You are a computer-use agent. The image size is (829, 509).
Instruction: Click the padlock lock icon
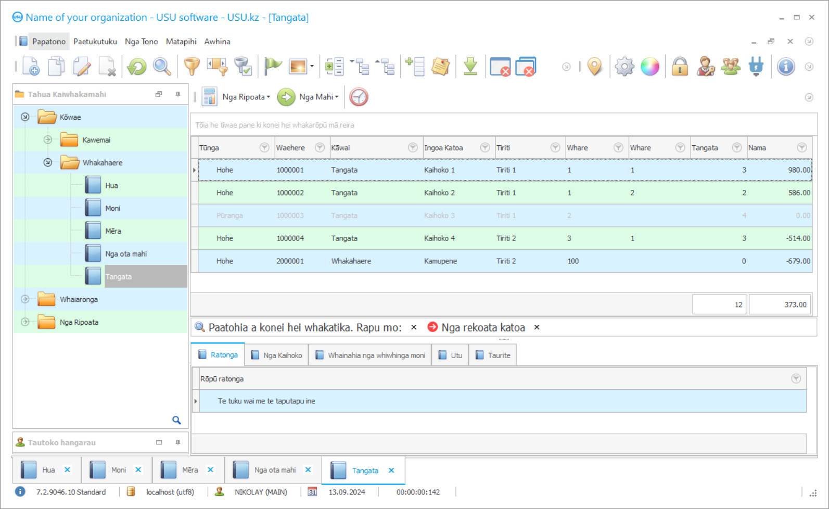click(680, 67)
